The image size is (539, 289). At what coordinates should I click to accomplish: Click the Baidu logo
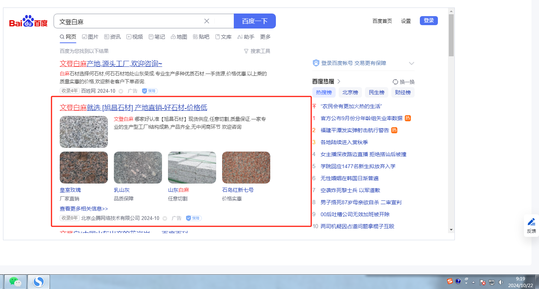(29, 21)
